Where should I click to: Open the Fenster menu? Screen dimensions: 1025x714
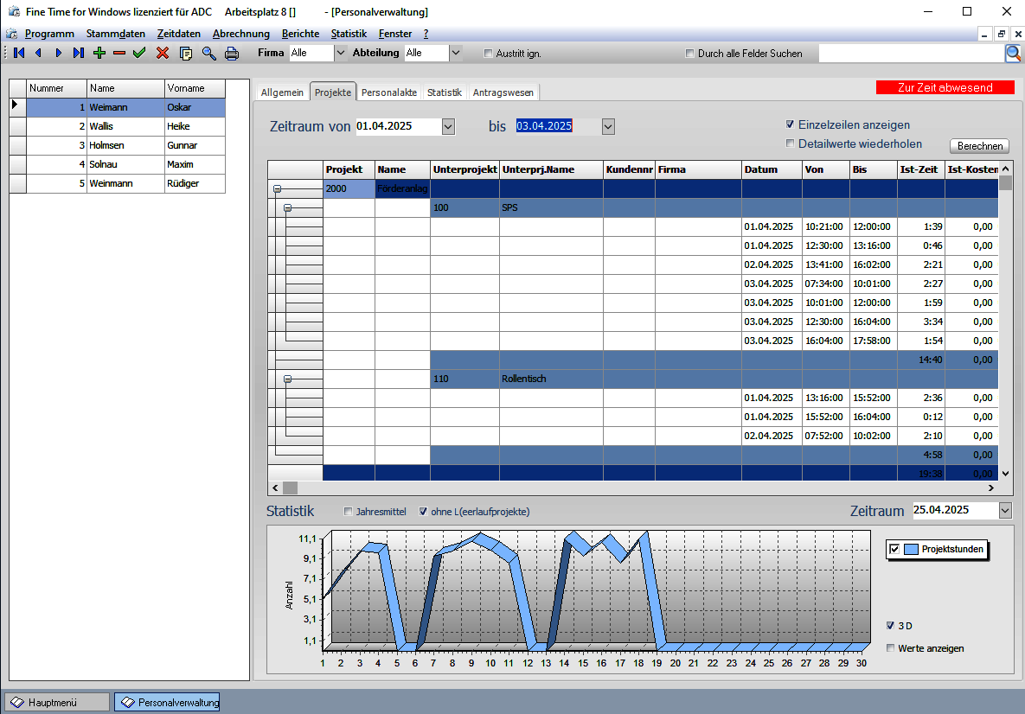(x=395, y=34)
